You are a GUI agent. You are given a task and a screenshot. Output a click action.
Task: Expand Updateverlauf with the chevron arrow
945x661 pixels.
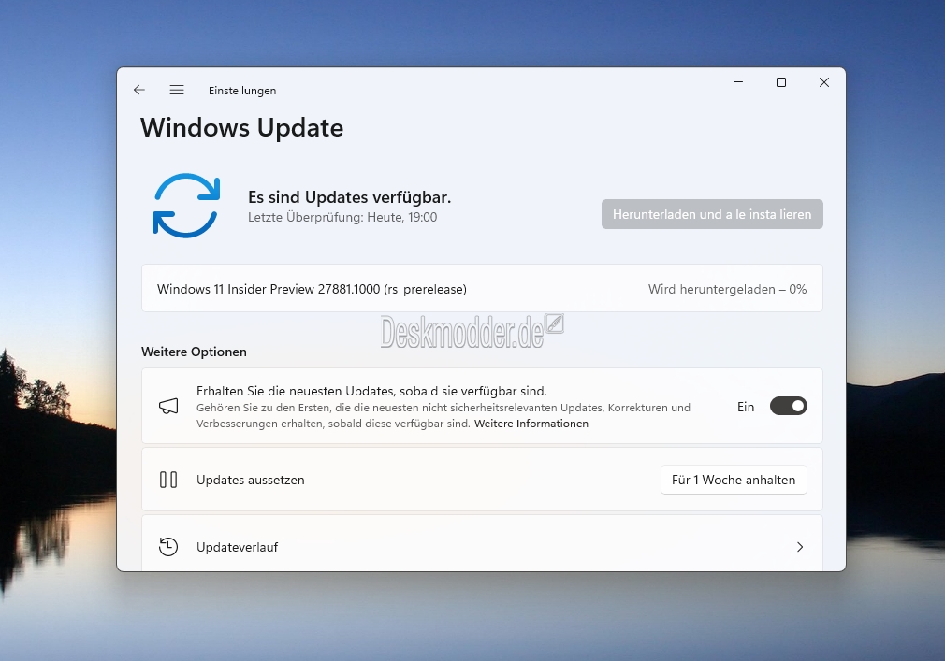pyautogui.click(x=800, y=547)
